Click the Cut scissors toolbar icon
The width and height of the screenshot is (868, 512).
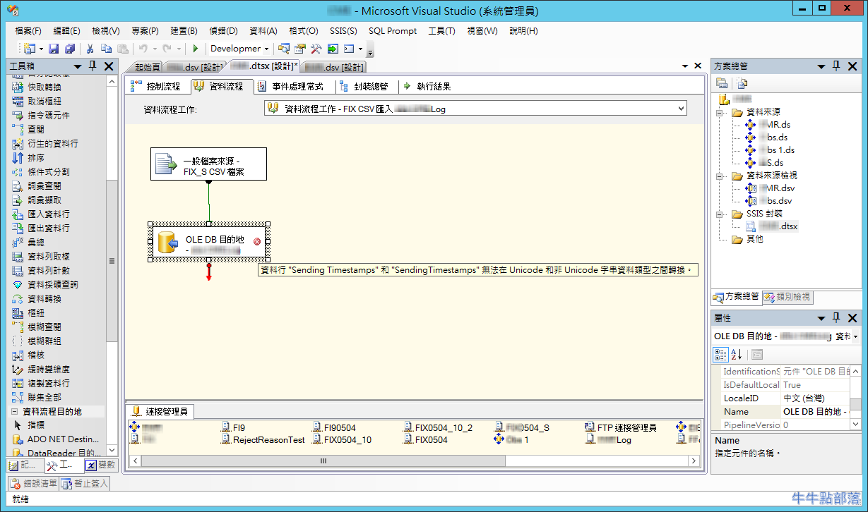click(90, 49)
